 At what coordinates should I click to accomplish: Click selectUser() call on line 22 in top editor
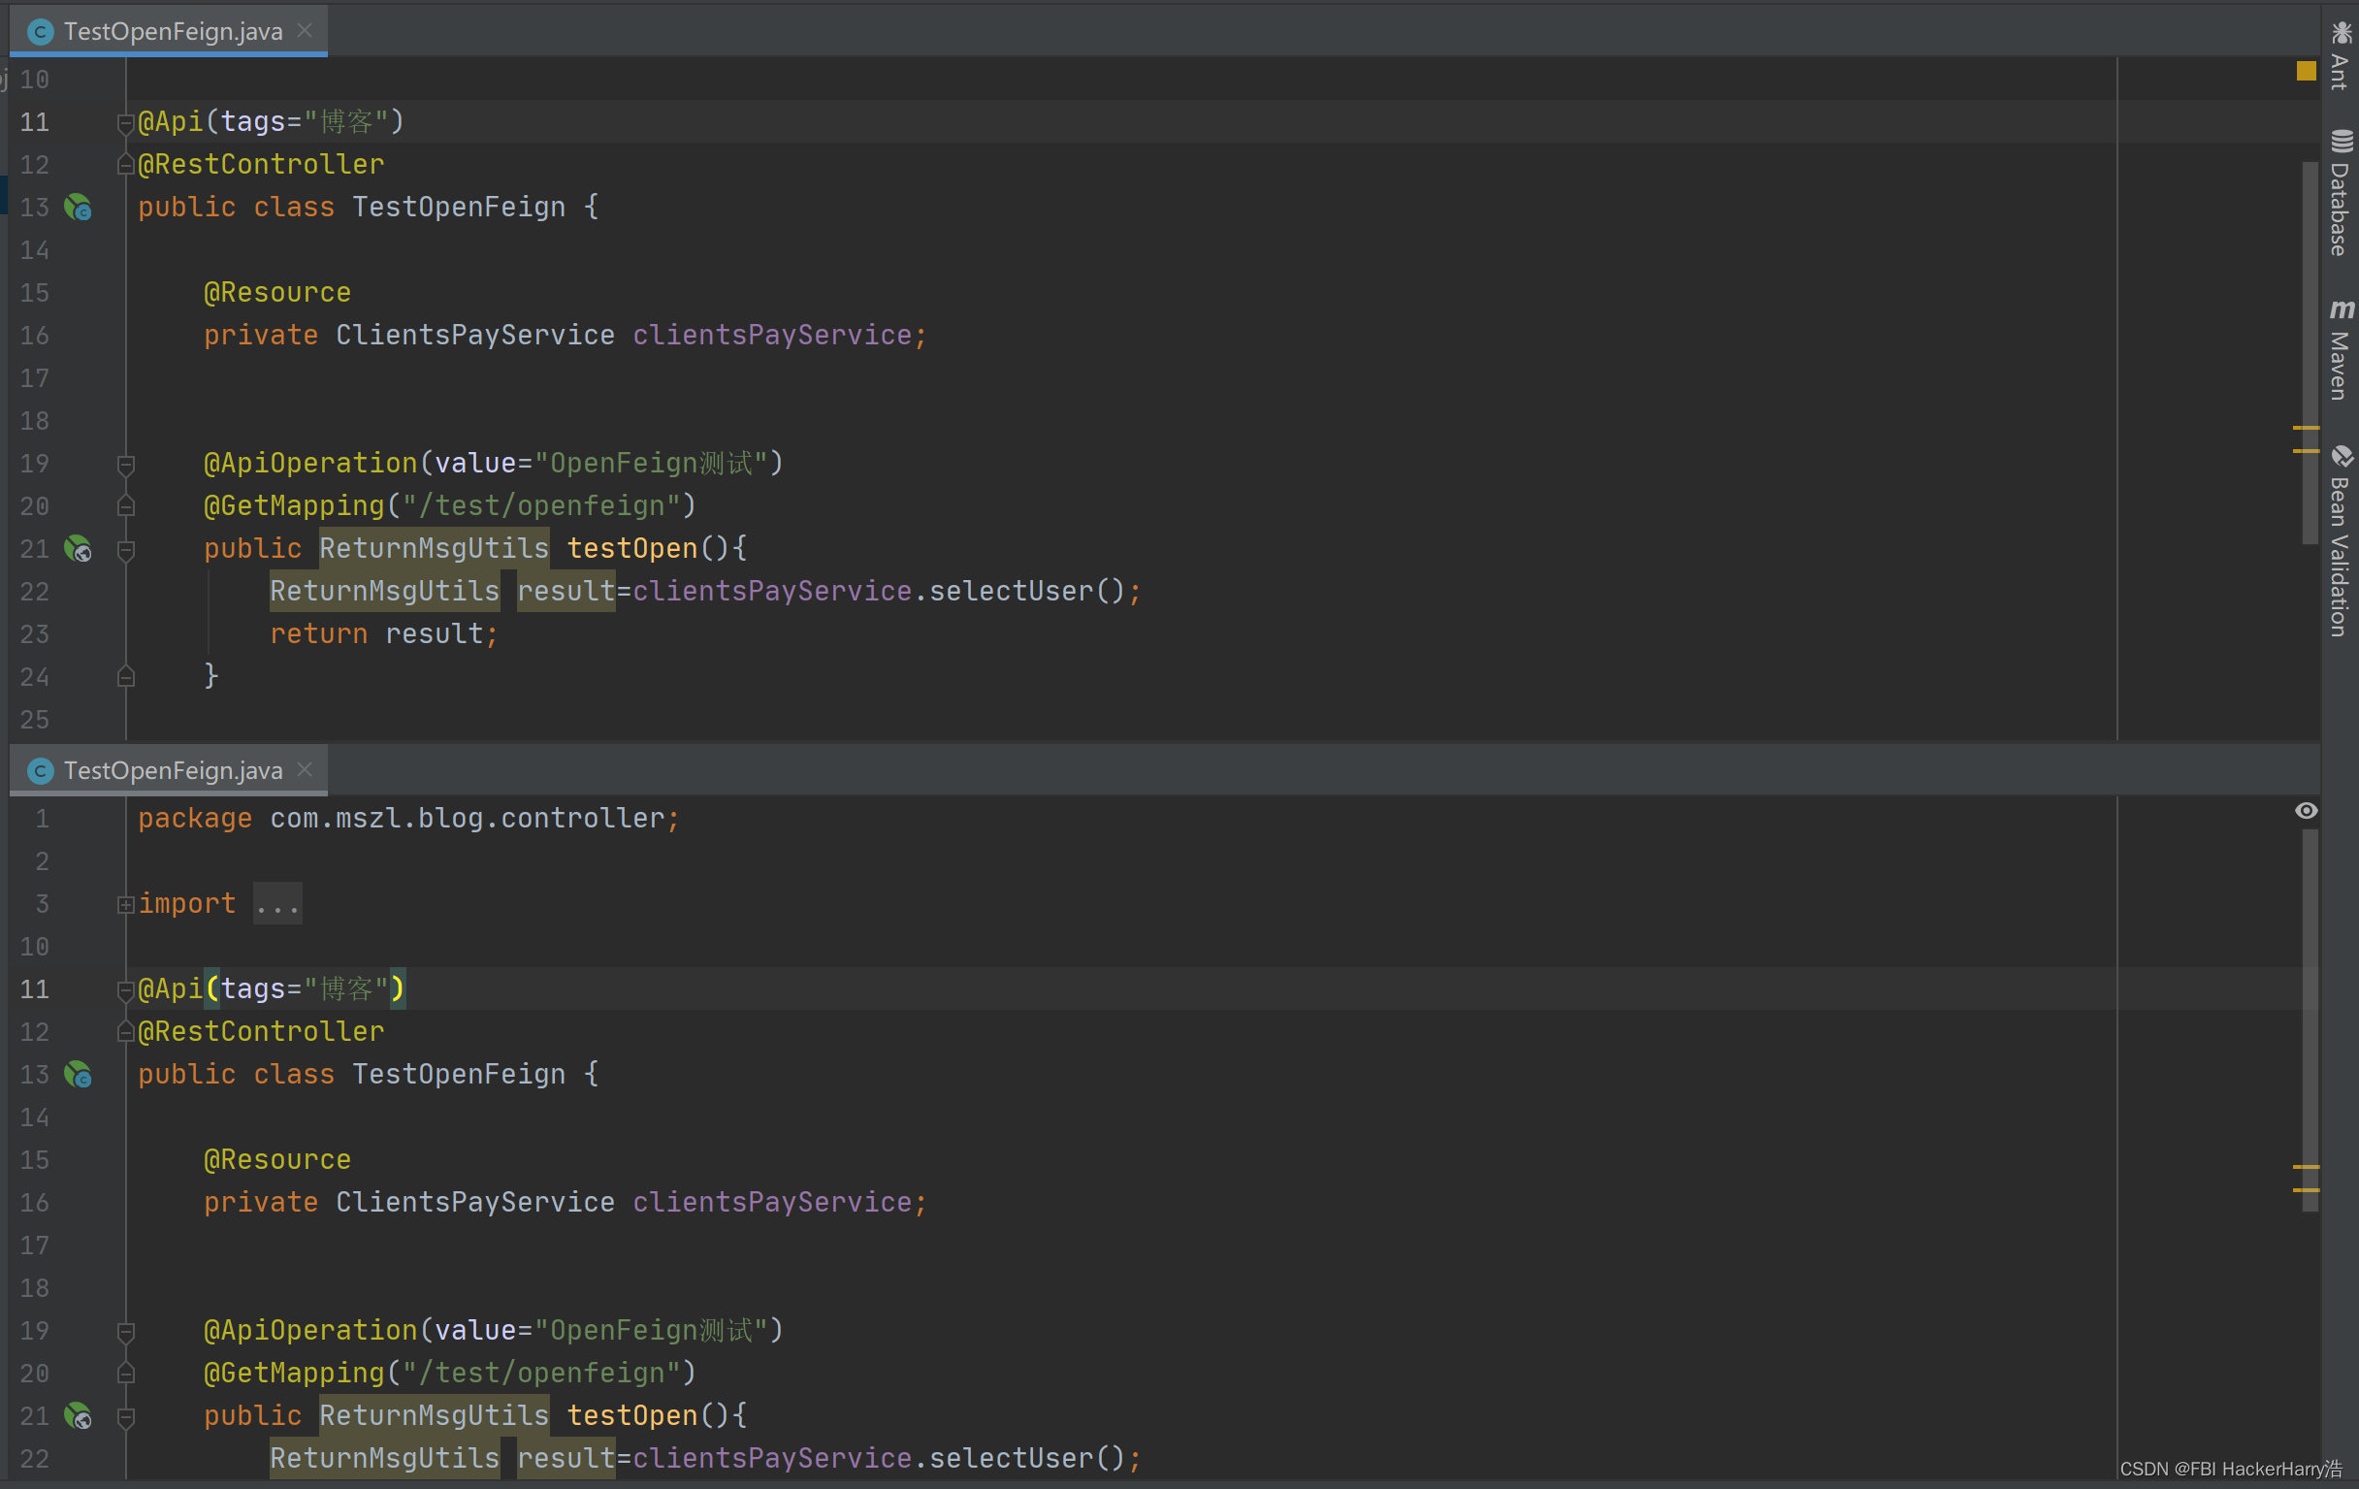click(x=1027, y=592)
